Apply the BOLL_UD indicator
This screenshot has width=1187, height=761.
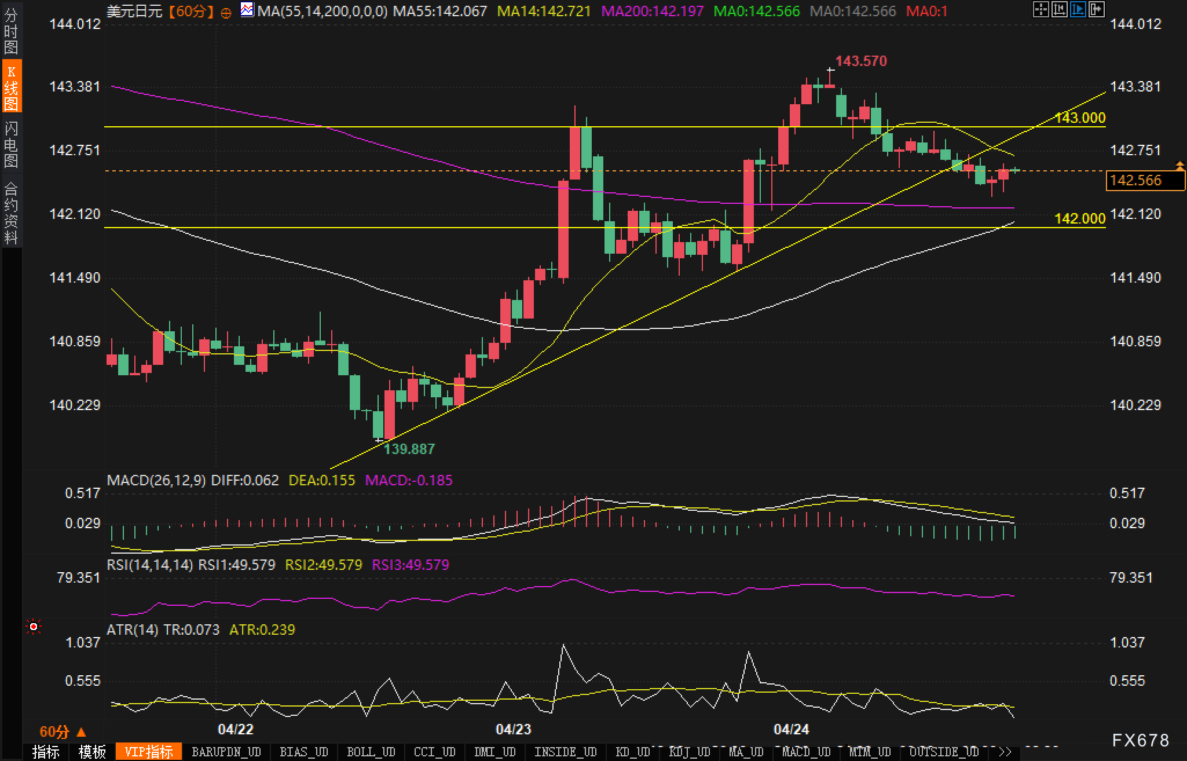(x=371, y=752)
